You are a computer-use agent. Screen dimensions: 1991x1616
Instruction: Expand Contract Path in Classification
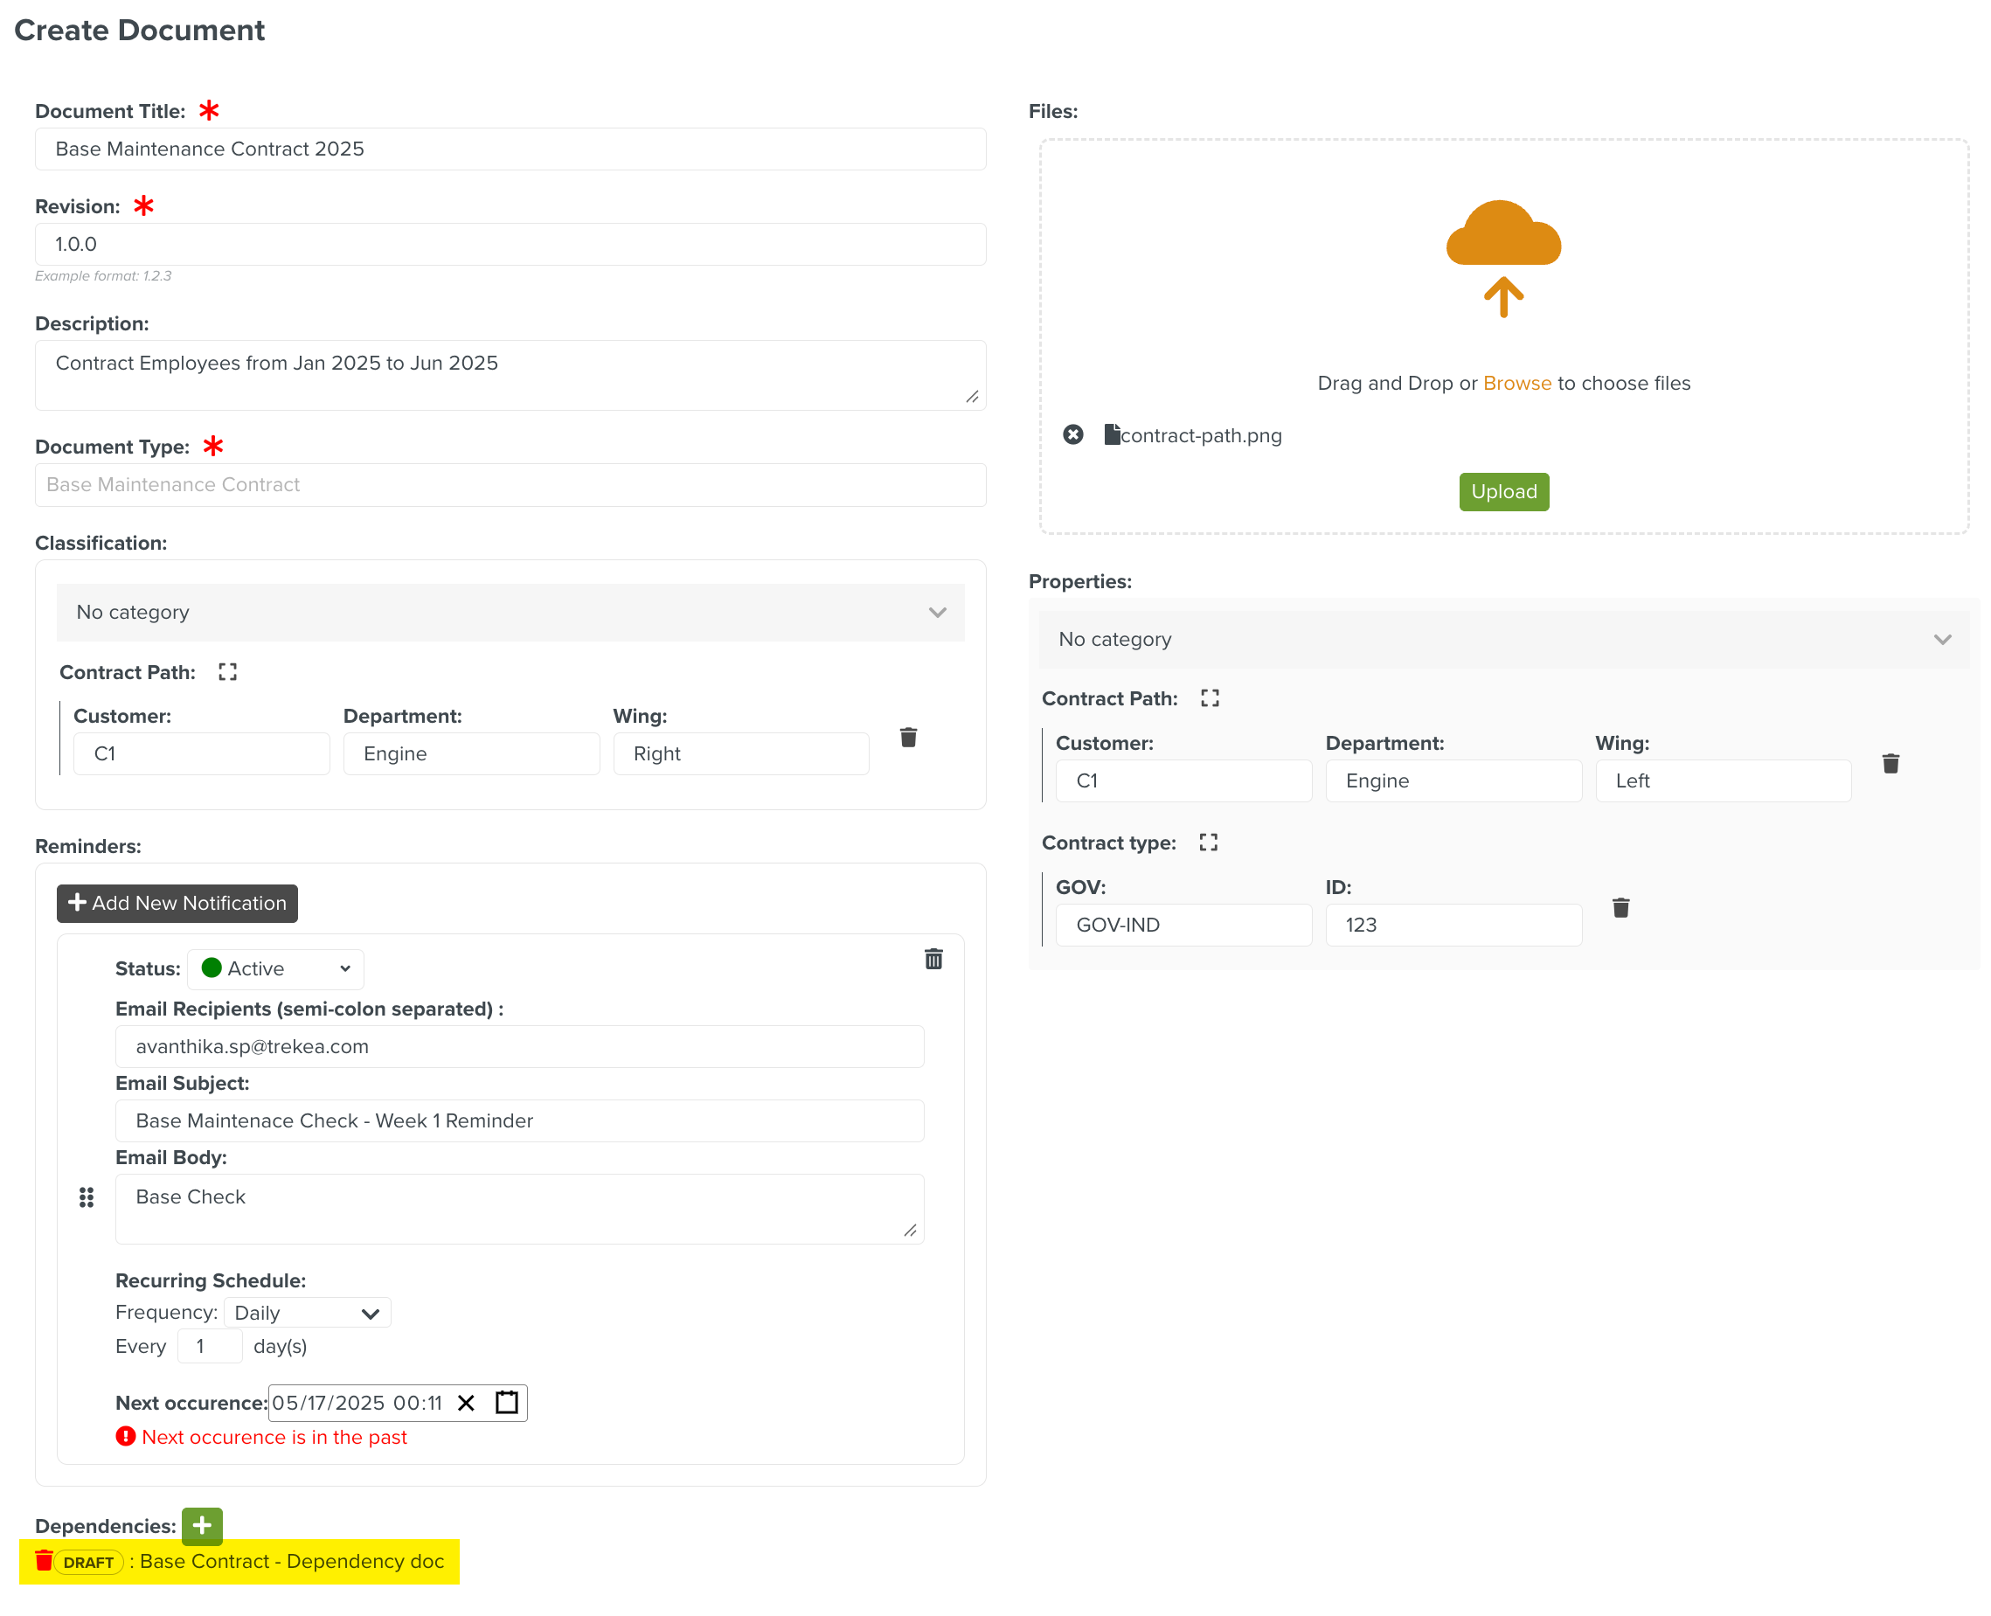tap(227, 672)
